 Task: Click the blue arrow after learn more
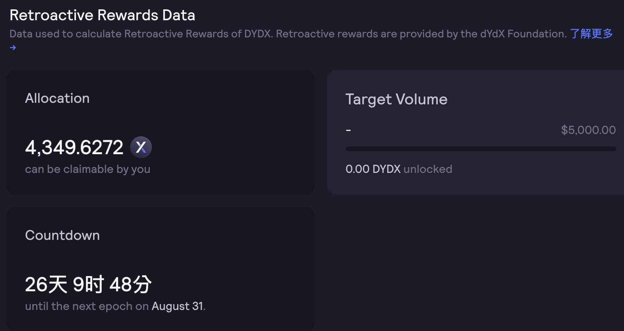(13, 48)
